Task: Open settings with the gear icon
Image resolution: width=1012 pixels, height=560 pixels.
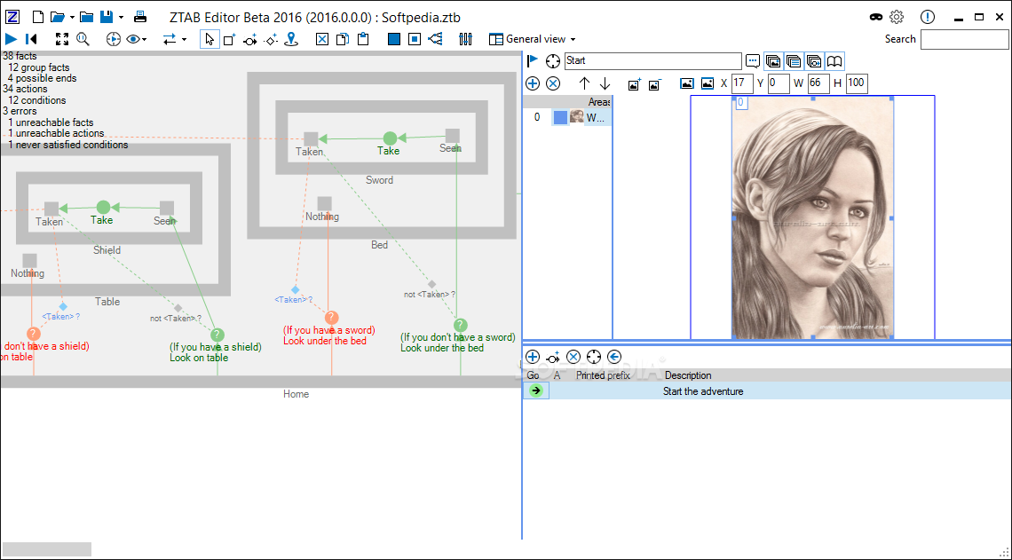Action: 897,18
